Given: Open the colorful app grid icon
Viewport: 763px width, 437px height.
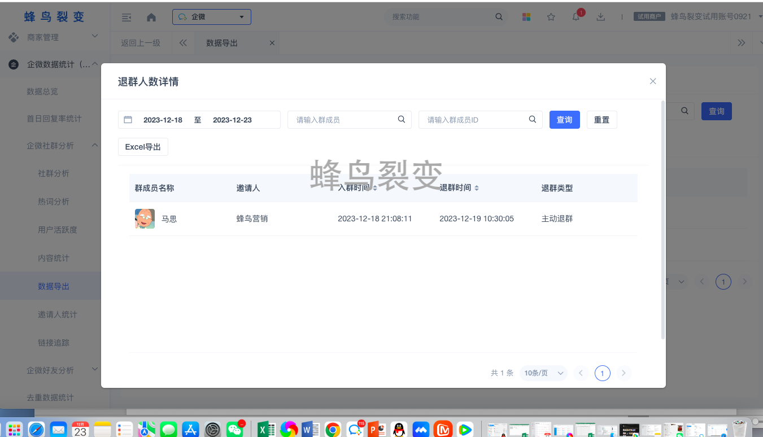Looking at the screenshot, I should 526,17.
